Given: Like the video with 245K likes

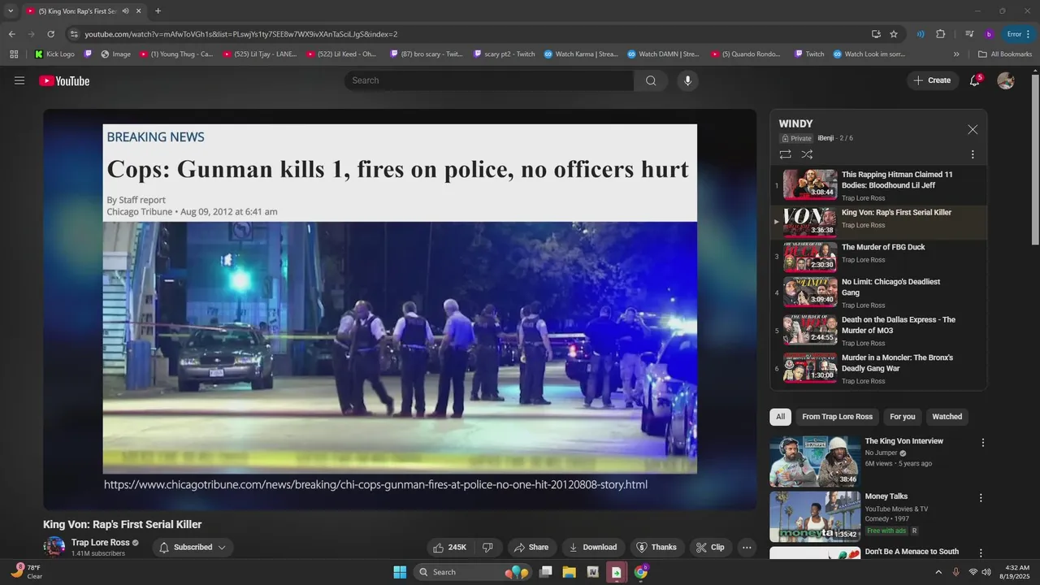Looking at the screenshot, I should 450,548.
